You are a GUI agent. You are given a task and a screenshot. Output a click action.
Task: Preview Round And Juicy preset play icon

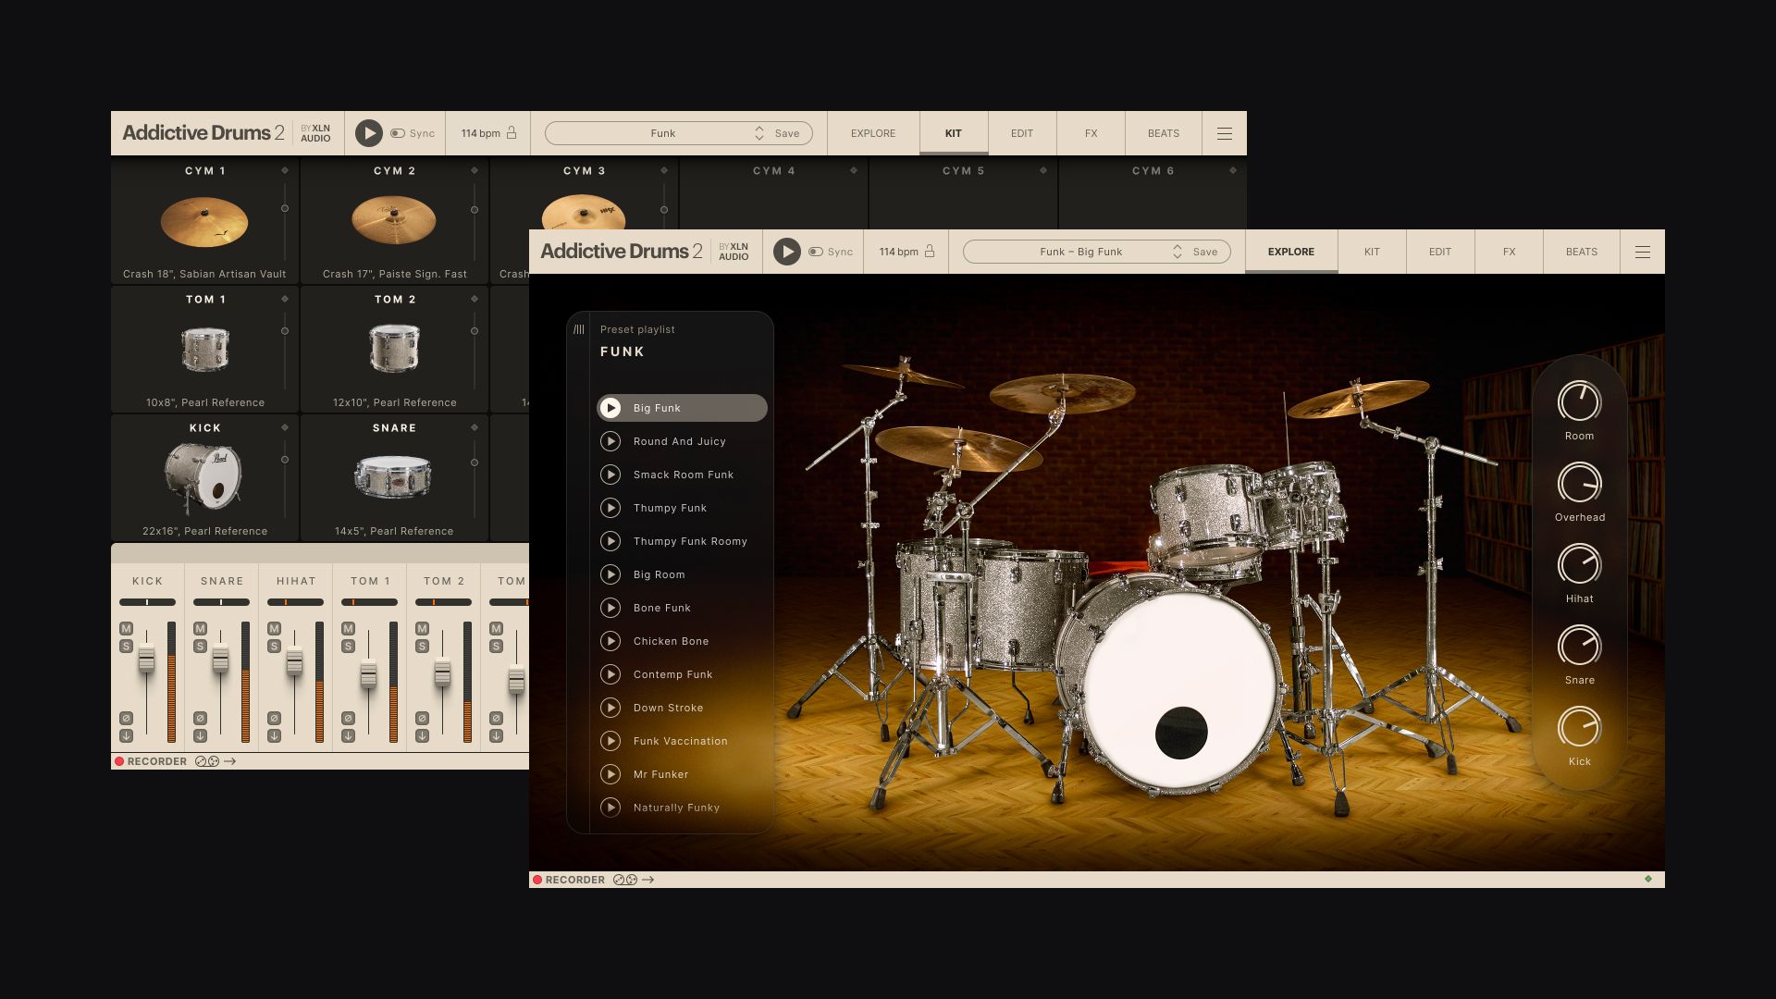610,441
